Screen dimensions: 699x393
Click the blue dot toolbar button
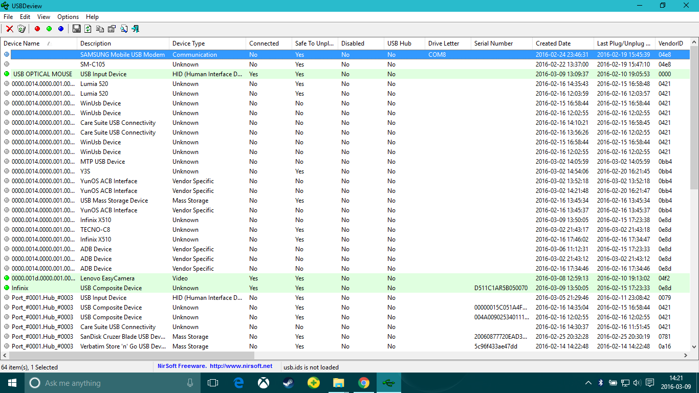[61, 29]
